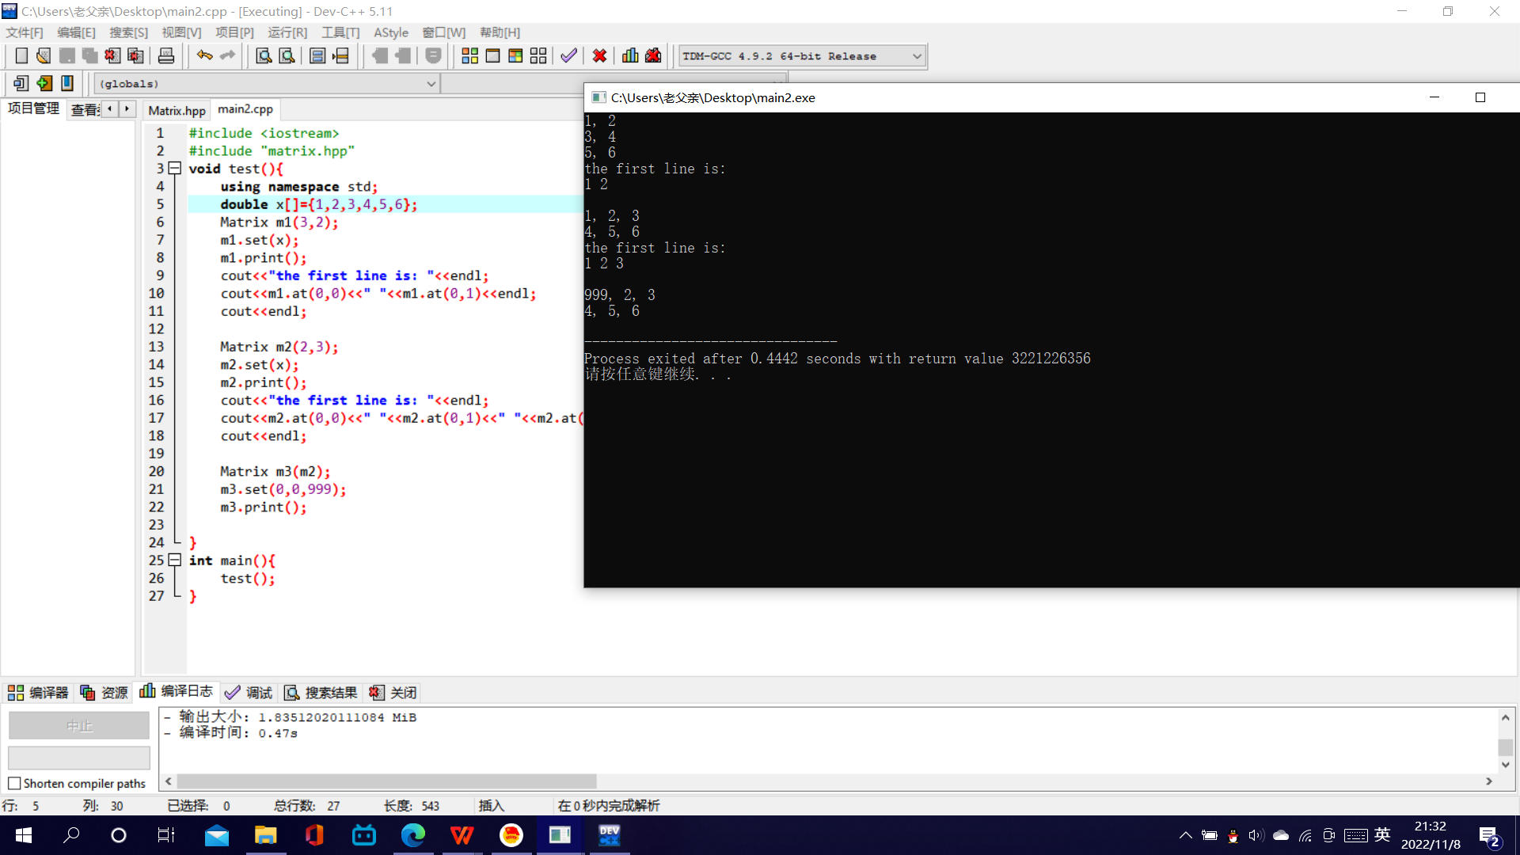This screenshot has width=1520, height=855.
Task: Open the 运行[R] menu
Action: click(287, 32)
